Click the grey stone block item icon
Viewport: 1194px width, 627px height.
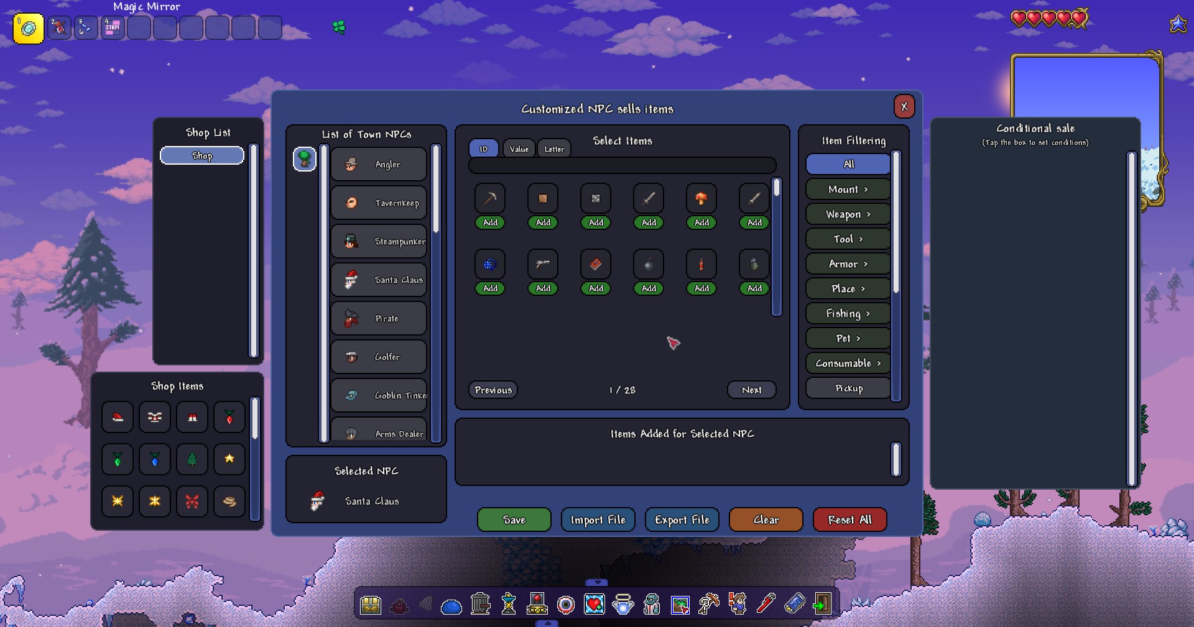(x=596, y=199)
